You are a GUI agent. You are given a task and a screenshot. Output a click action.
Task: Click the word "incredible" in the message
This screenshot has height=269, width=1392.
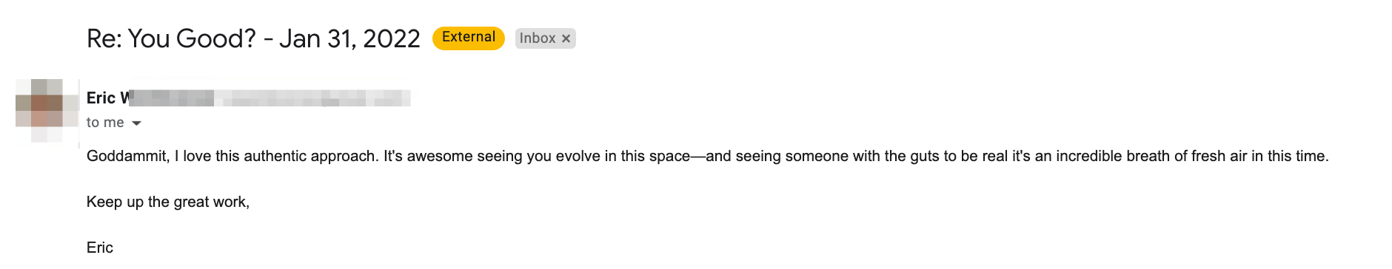pyautogui.click(x=1088, y=156)
